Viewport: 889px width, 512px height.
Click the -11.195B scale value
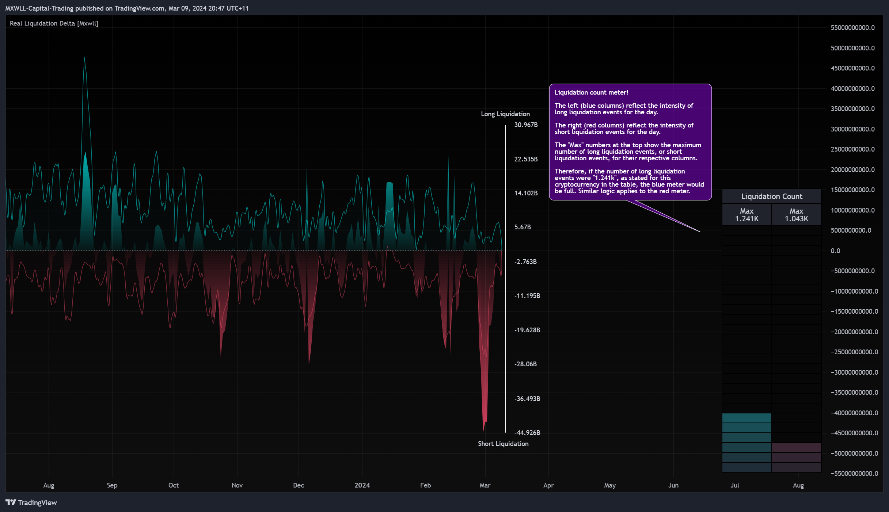[x=527, y=296]
